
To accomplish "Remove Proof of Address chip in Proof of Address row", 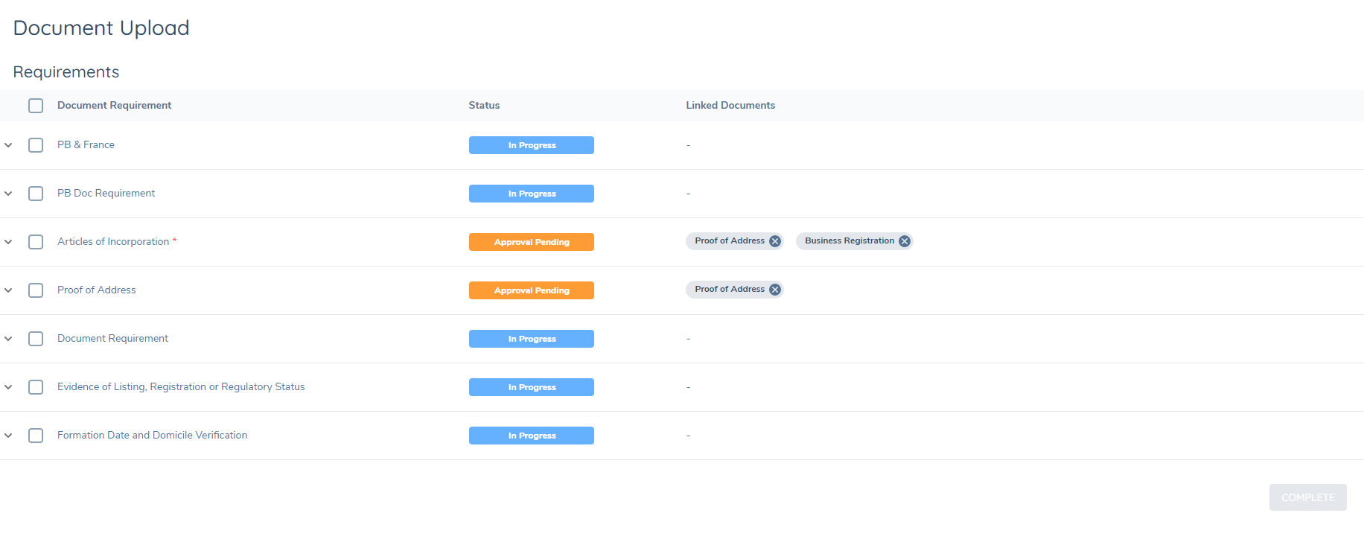I will click(x=774, y=290).
